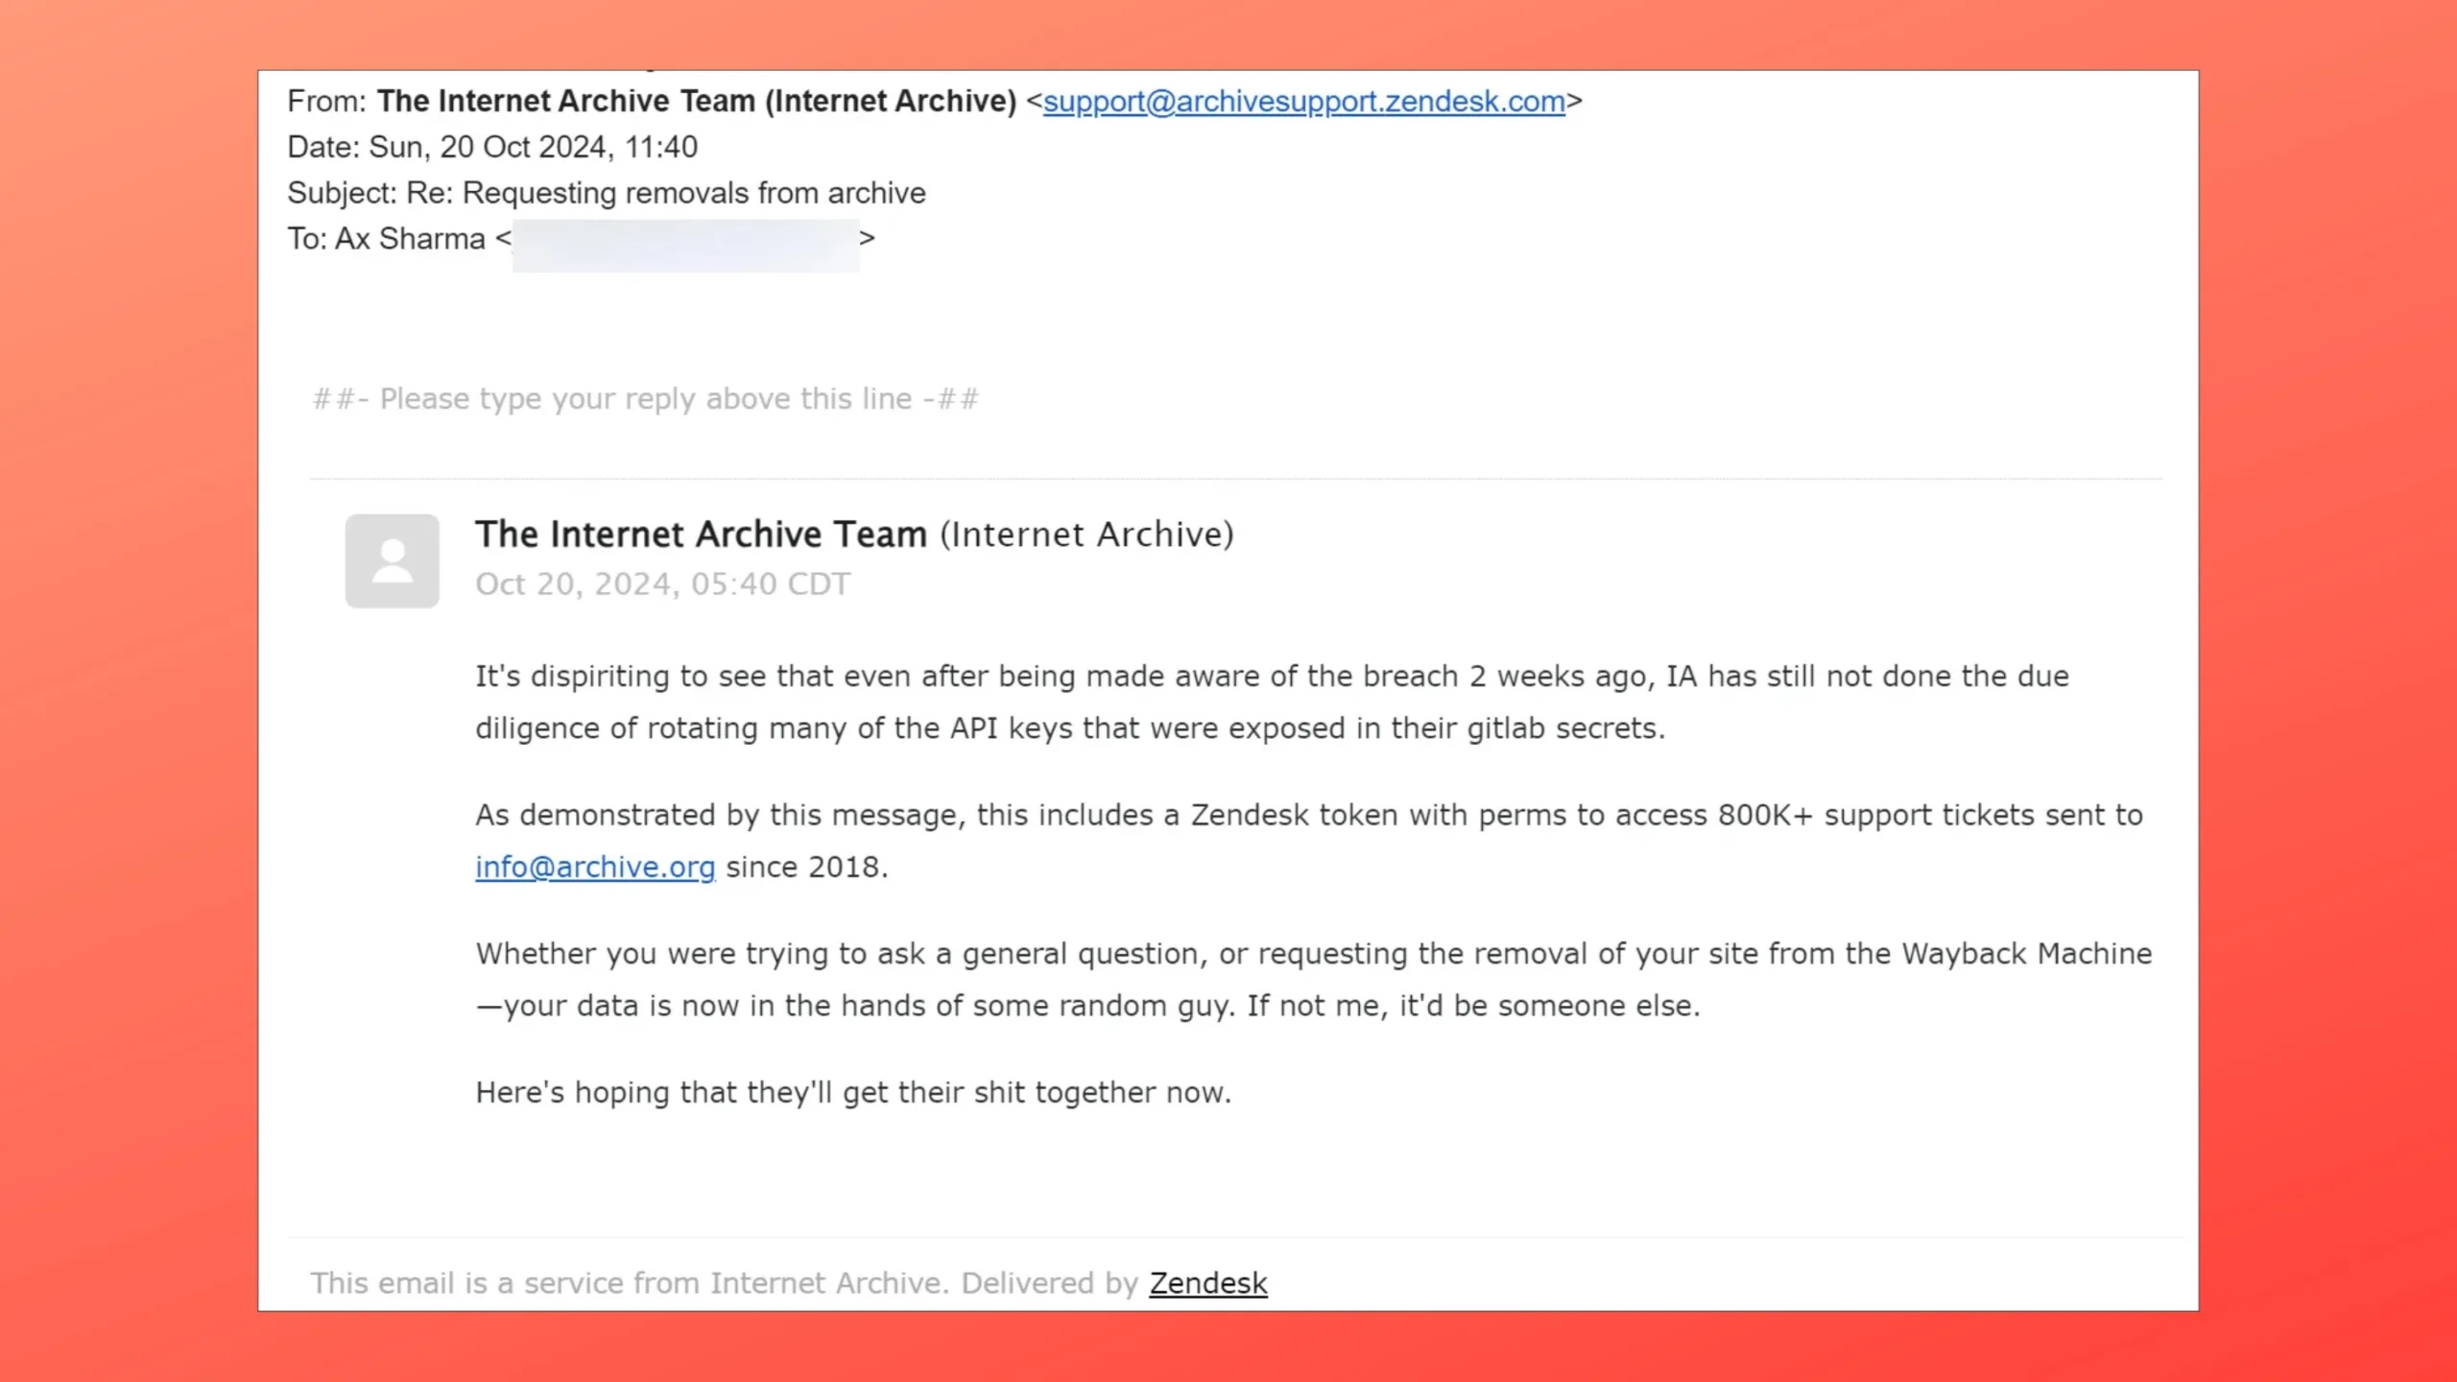2457x1382 pixels.
Task: Click the date 'Sun, 20 Oct 2024, 11:40'
Action: (x=533, y=147)
